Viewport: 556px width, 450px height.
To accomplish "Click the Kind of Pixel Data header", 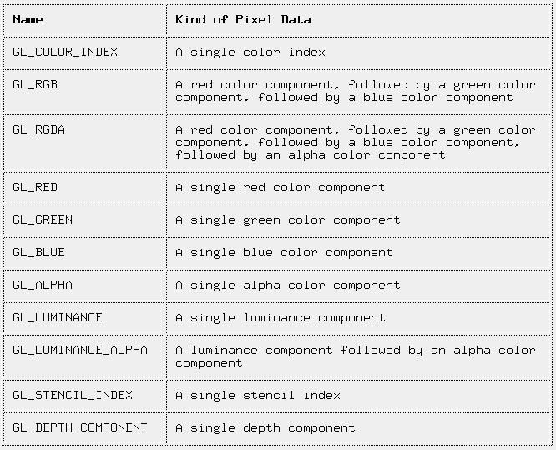I will tap(243, 19).
